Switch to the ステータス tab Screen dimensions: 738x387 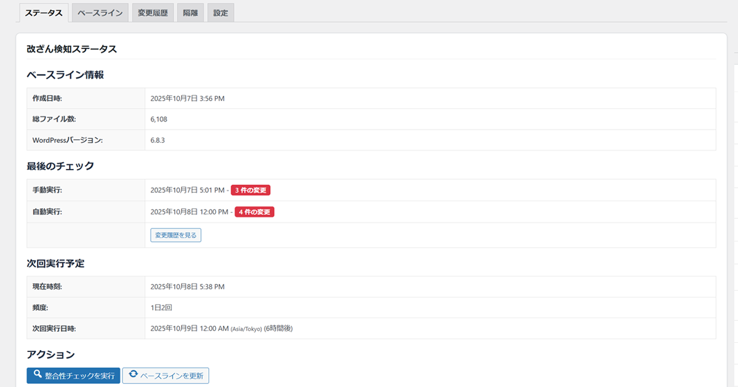44,13
